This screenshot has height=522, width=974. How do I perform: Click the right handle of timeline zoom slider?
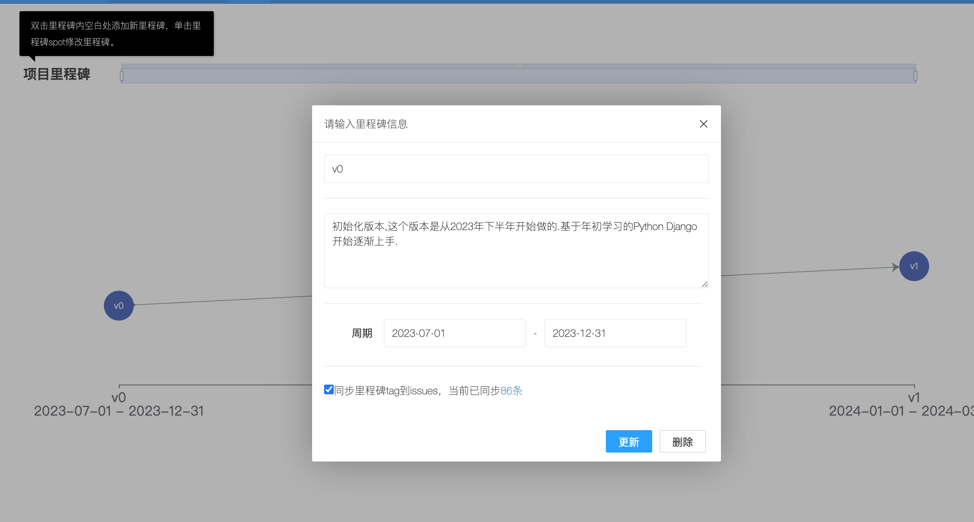915,76
